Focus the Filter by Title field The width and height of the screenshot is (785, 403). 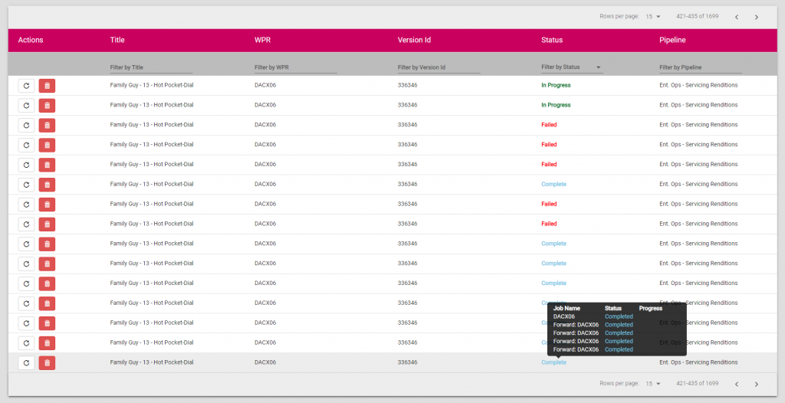pos(151,67)
